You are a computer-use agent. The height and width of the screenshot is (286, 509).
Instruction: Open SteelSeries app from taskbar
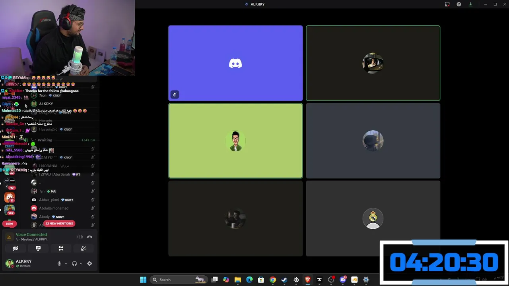(296, 280)
